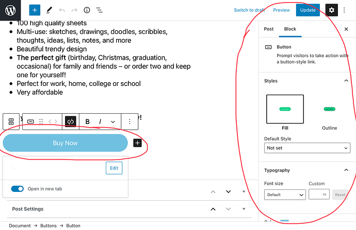
Task: Select the pencil Tools icon
Action: [x=49, y=10]
